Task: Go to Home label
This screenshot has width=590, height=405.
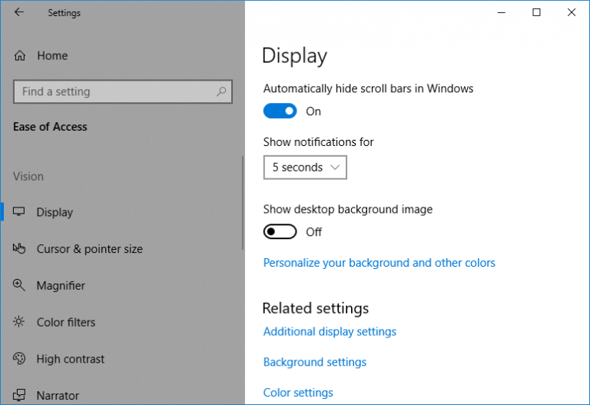Action: pos(52,55)
